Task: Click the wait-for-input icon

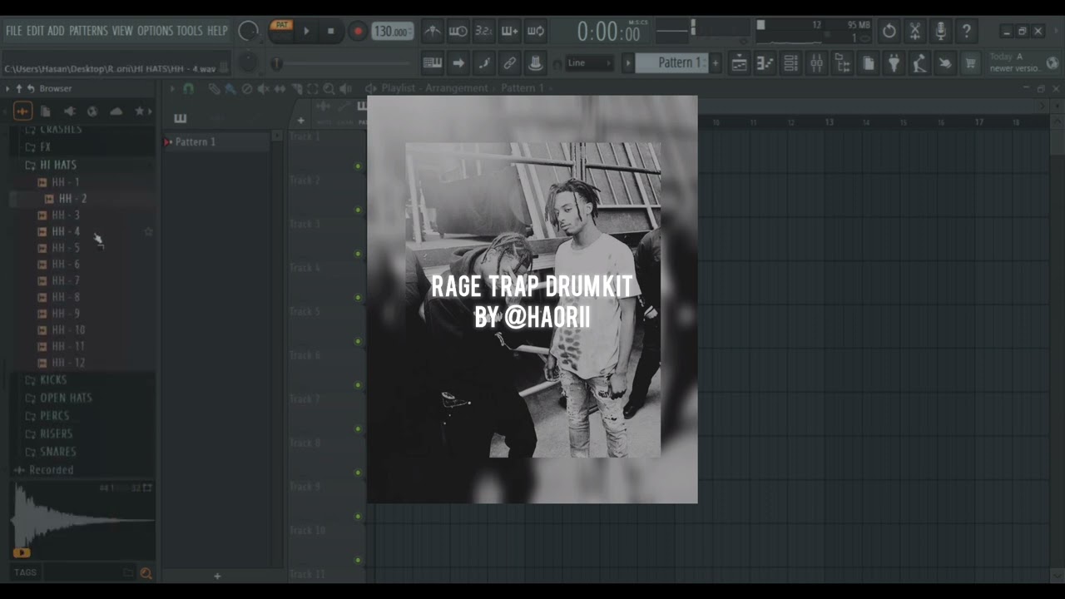Action: click(x=458, y=32)
